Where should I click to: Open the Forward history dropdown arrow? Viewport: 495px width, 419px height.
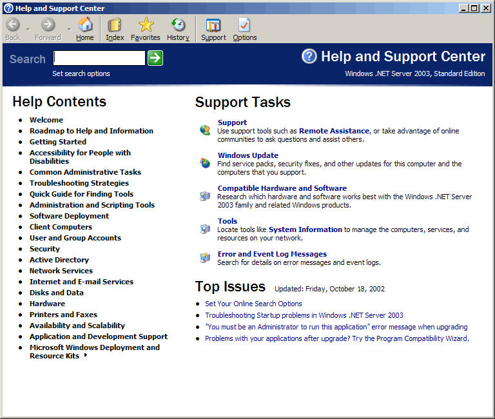[69, 30]
